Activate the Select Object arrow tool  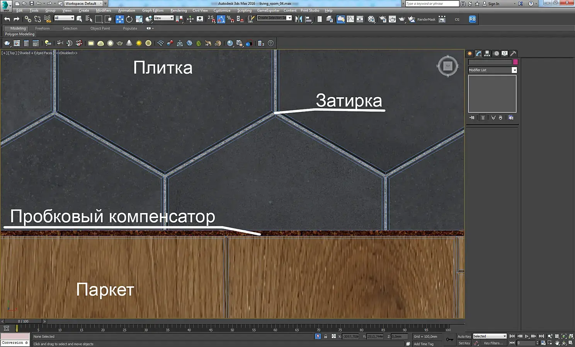point(79,19)
